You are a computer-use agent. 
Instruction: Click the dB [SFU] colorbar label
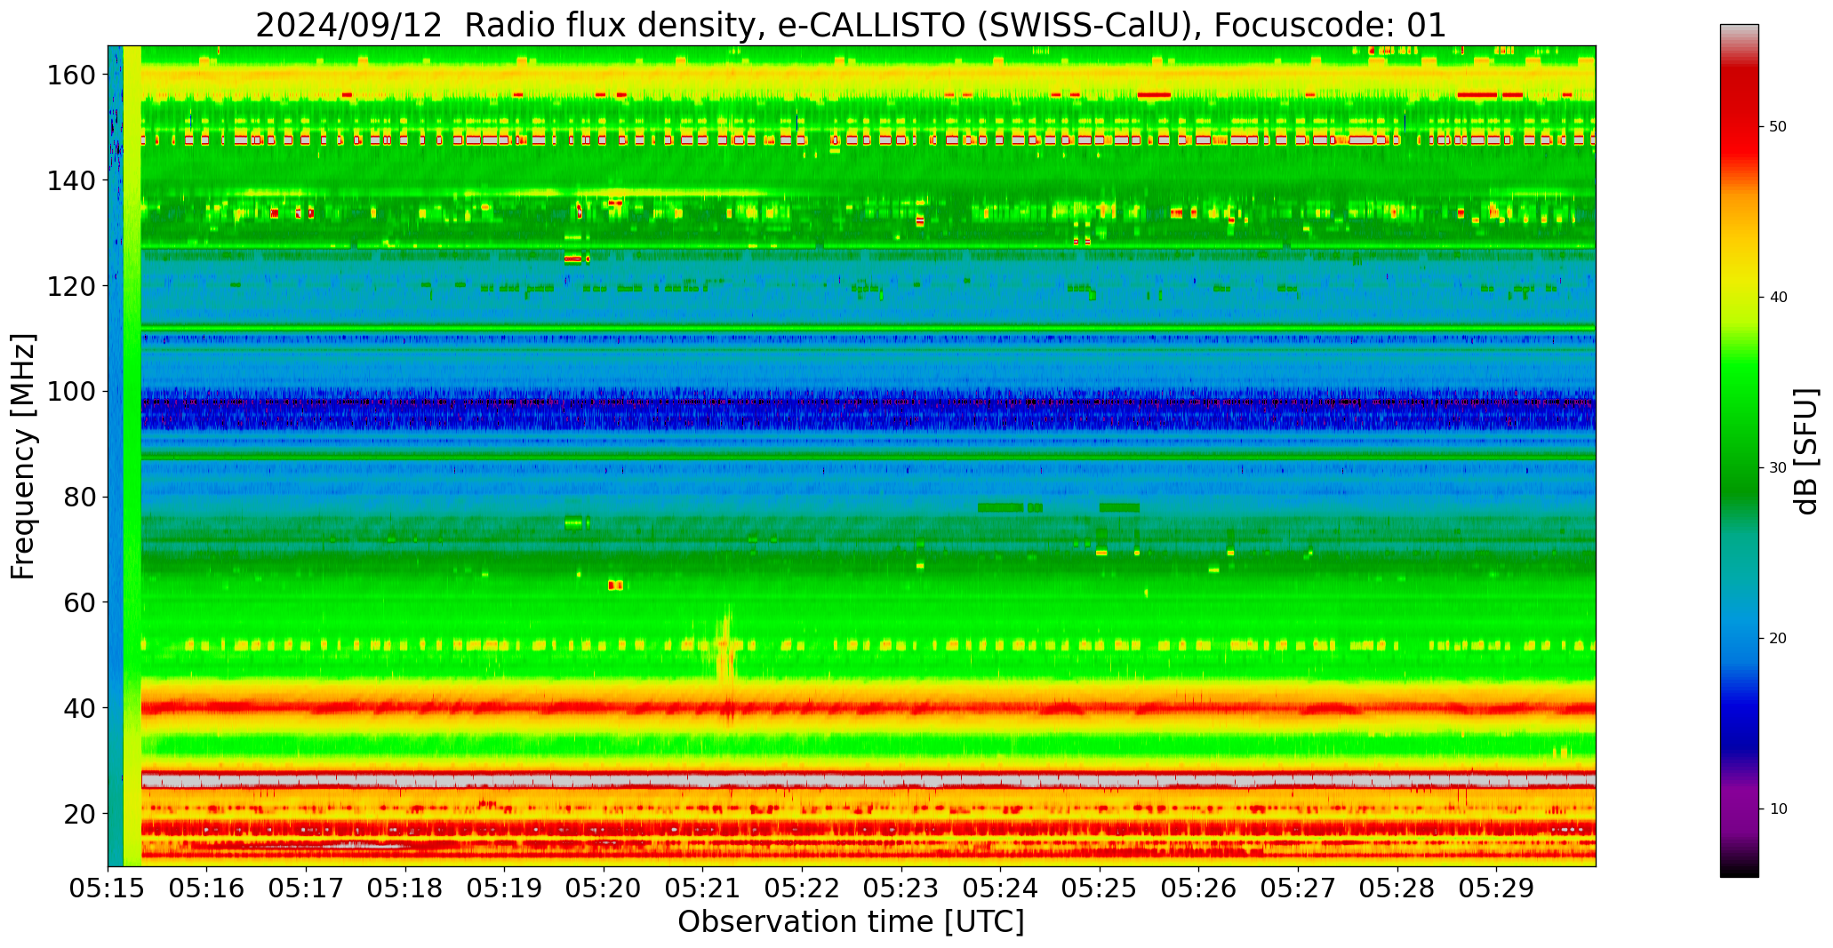tap(1805, 451)
